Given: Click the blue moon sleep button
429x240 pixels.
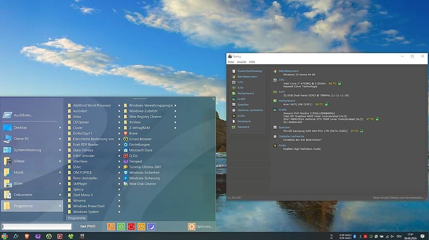Looking at the screenshot, I should 151,226.
